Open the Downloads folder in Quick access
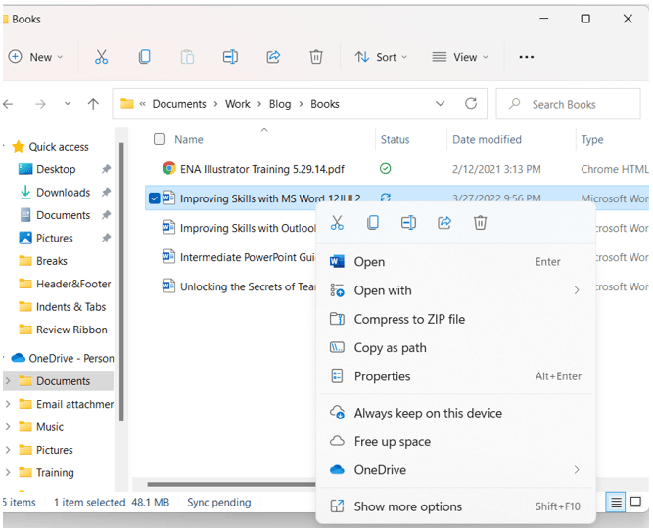Image resolution: width=653 pixels, height=528 pixels. [63, 193]
